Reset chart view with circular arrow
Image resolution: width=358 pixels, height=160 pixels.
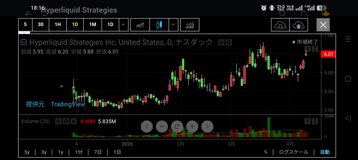coord(177,127)
